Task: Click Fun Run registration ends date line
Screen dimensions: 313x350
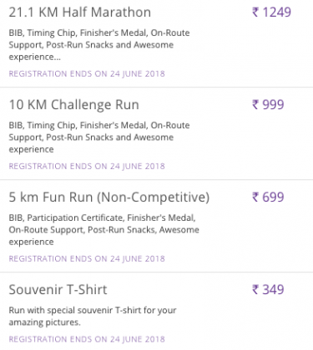Action: coord(87,258)
